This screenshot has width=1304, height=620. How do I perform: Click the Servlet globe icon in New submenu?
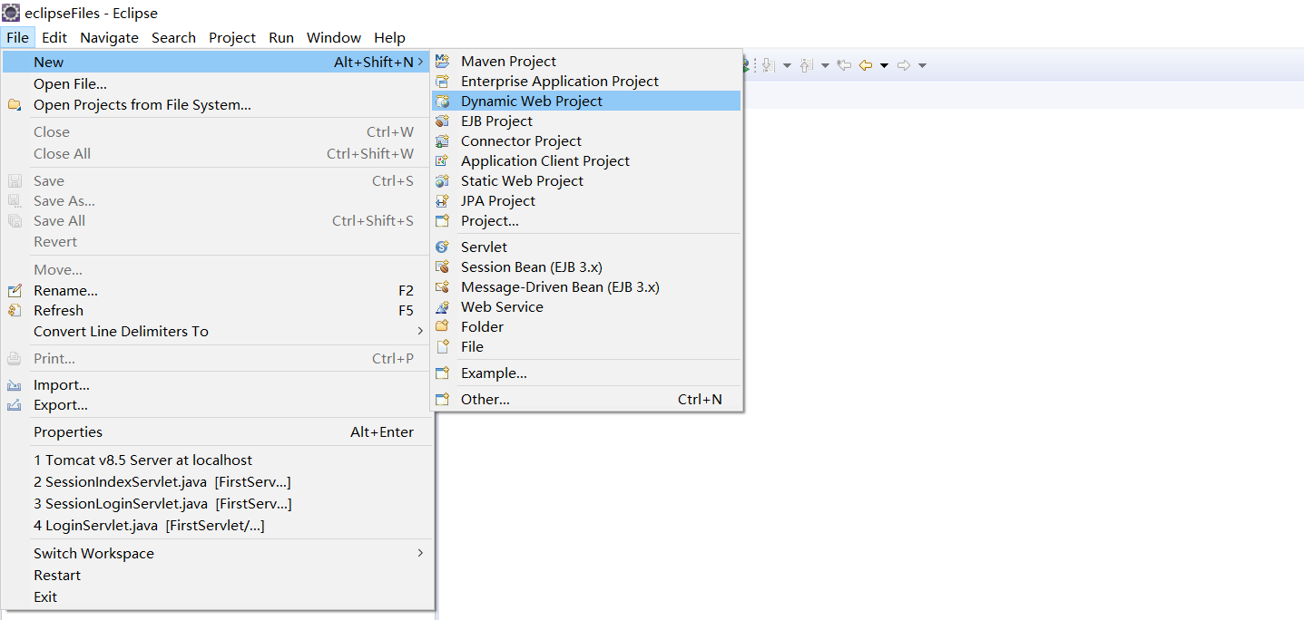(442, 247)
